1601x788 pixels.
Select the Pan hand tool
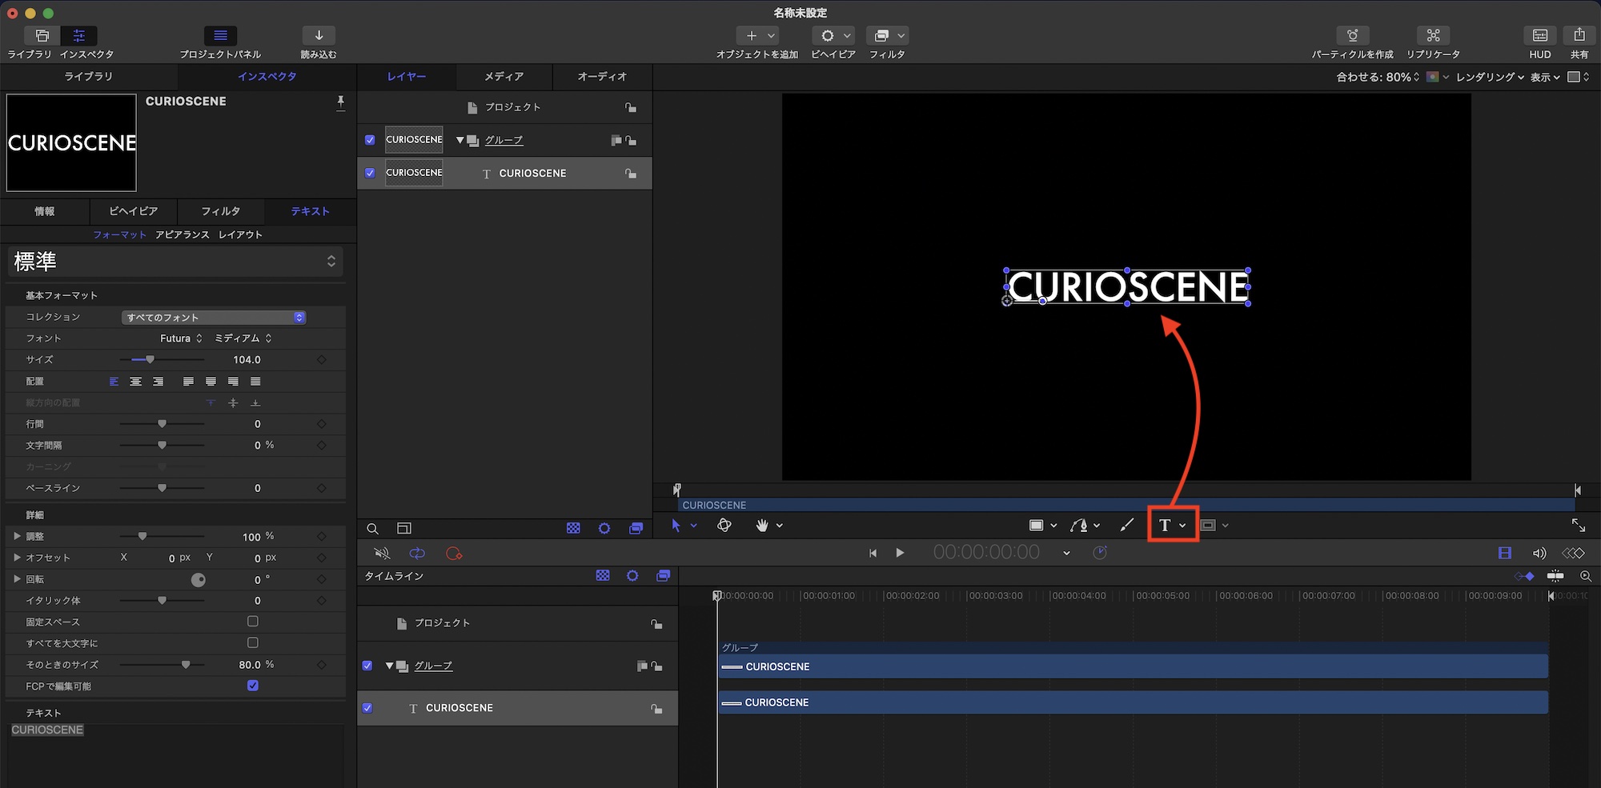tap(762, 526)
